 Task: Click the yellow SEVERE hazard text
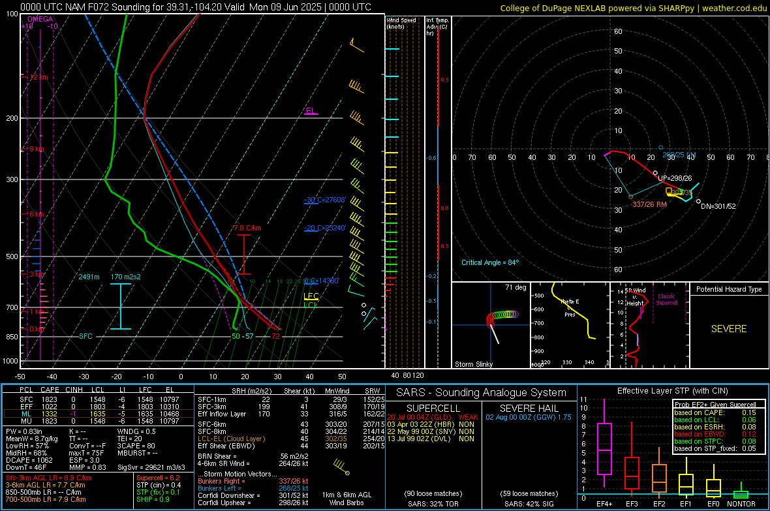pos(729,329)
